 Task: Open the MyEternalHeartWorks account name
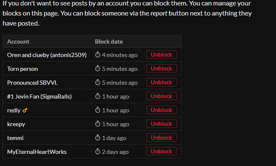click(37, 152)
